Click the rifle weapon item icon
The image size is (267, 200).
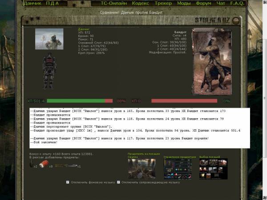66,165
